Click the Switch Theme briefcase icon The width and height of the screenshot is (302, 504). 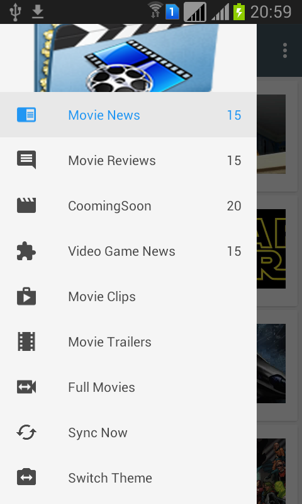point(26,478)
